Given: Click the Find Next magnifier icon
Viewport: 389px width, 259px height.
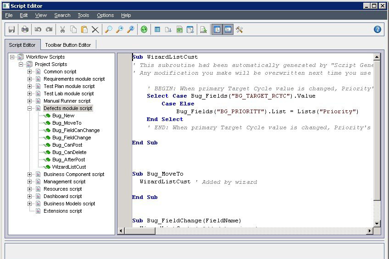Looking at the screenshot, I should pos(120,29).
